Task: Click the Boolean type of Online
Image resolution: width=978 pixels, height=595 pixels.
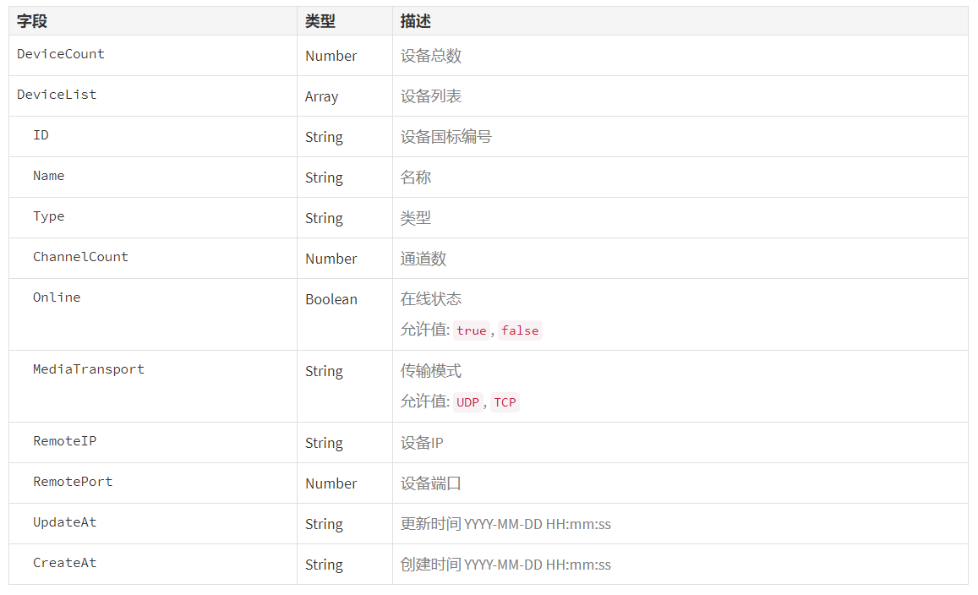Action: [331, 299]
